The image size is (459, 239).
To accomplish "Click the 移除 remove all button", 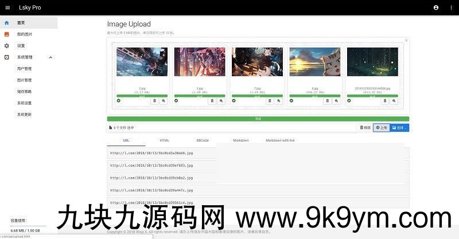I will point(365,128).
